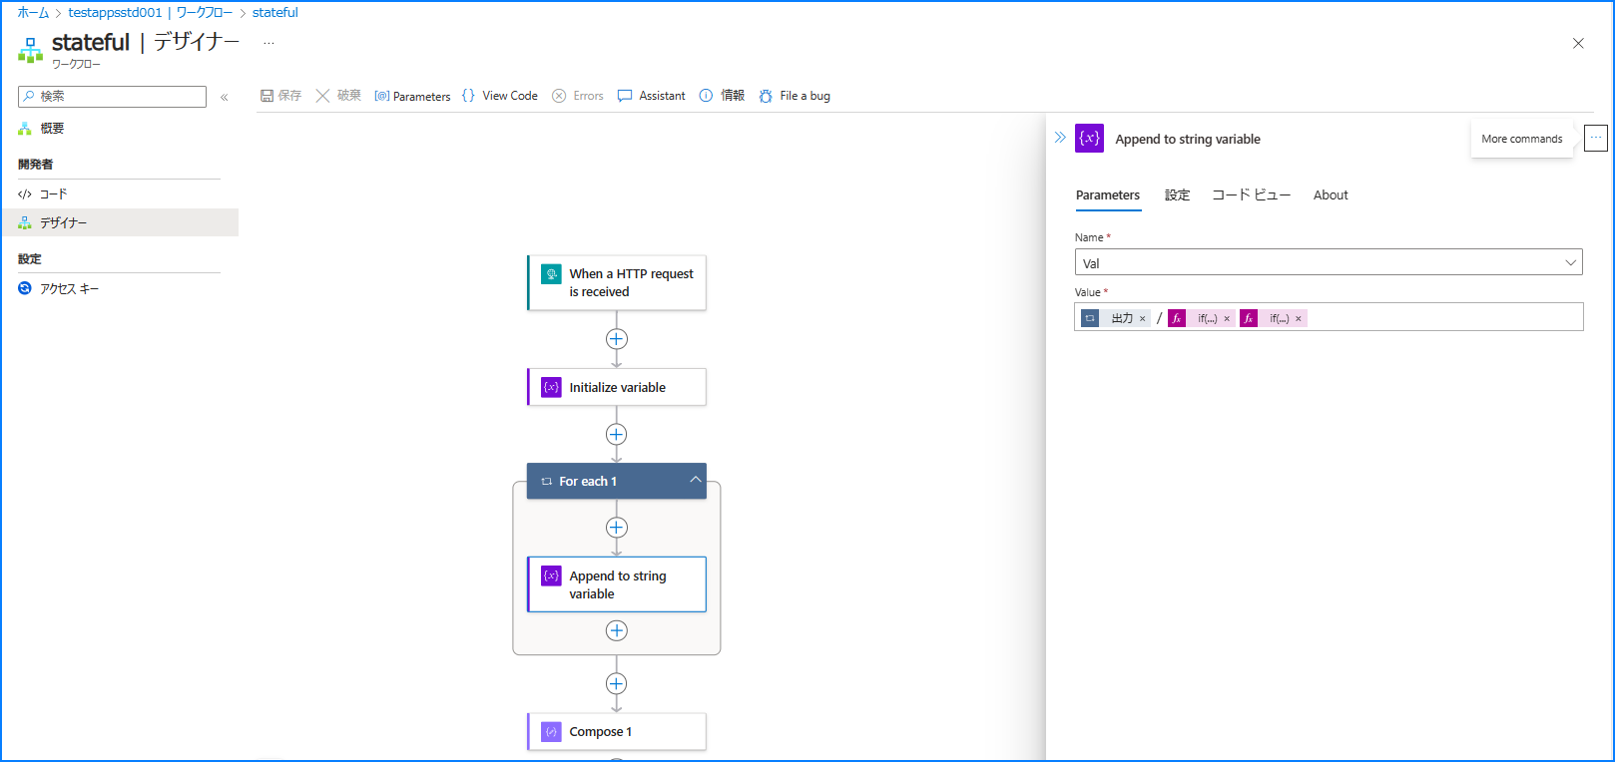
Task: Add step after the HTTP request trigger
Action: (x=617, y=339)
